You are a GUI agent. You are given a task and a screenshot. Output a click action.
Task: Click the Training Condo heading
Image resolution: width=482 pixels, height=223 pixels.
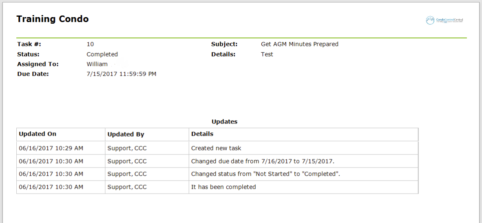[53, 19]
